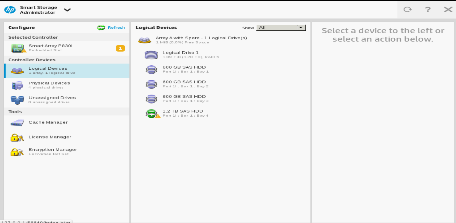
Task: Click the Configure panel heading
Action: click(x=22, y=28)
